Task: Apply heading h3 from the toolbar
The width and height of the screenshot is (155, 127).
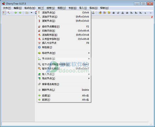Action: coord(141,13)
